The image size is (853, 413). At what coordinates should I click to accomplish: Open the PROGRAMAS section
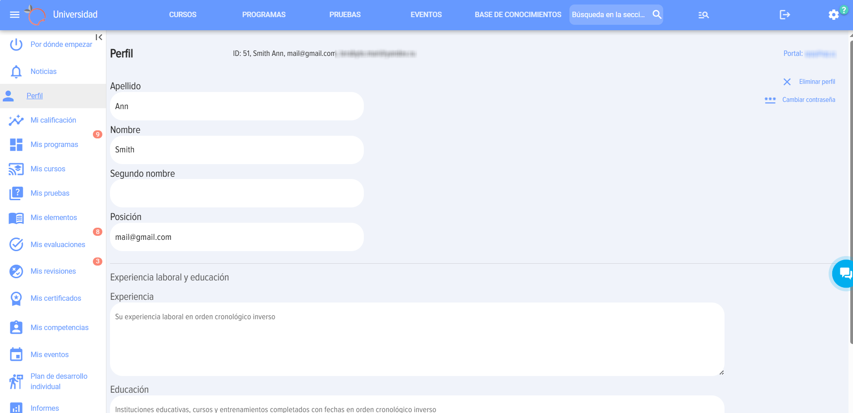tap(264, 15)
